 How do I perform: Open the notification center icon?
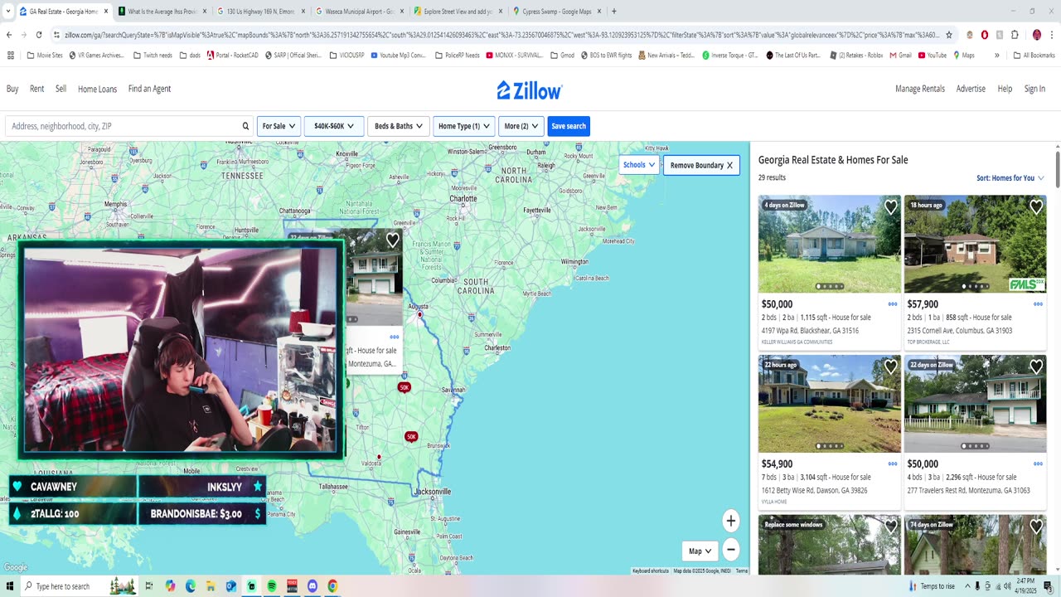(x=1048, y=586)
